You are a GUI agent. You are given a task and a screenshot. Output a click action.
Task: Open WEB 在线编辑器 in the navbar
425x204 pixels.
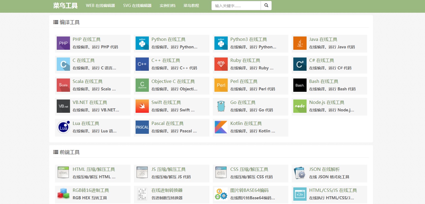(x=100, y=6)
